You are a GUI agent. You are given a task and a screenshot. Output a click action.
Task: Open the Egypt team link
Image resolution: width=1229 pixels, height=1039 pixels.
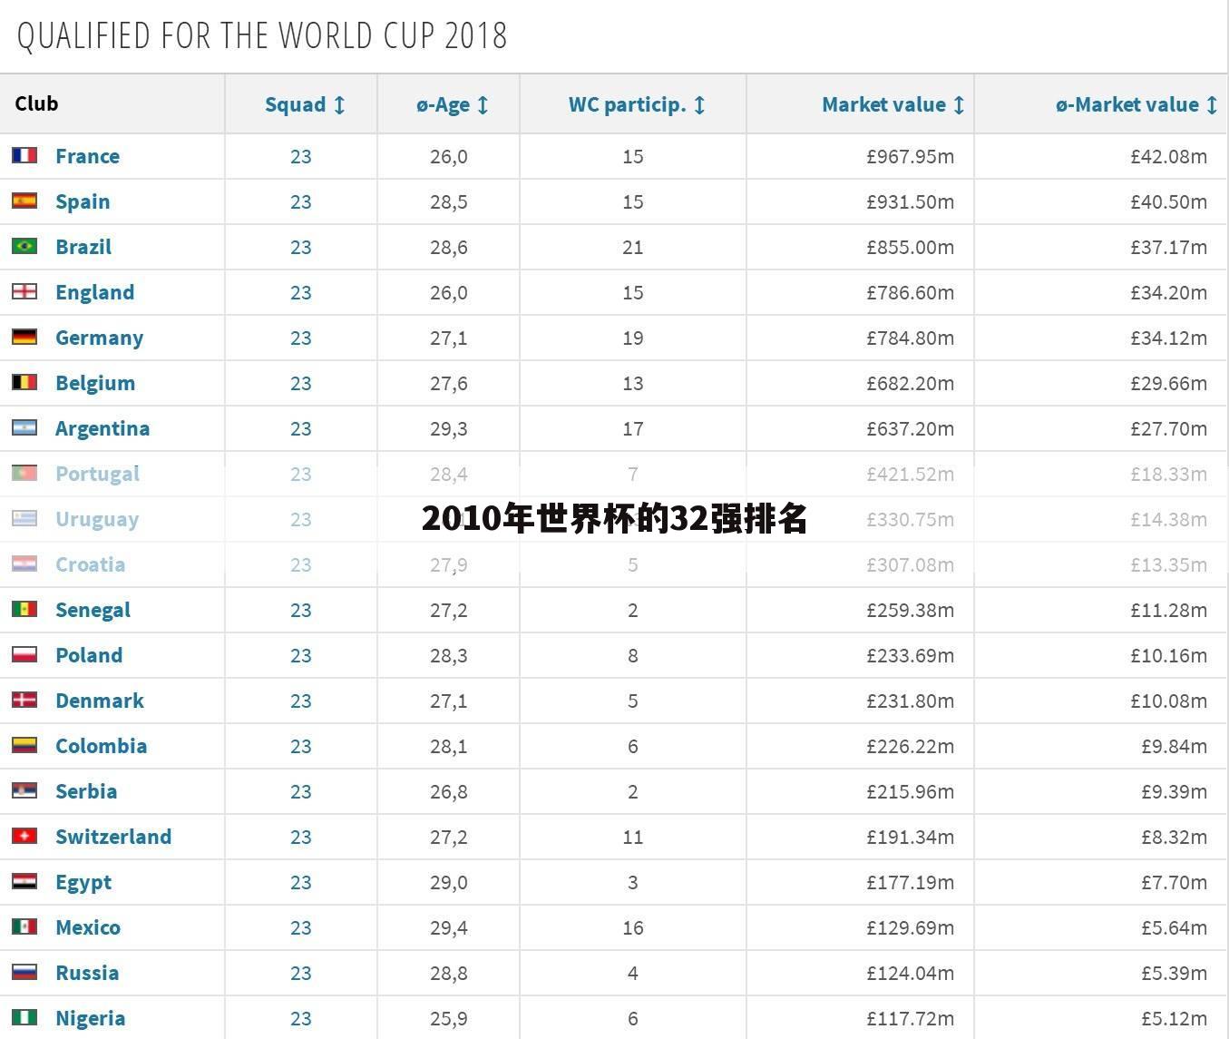(x=83, y=882)
